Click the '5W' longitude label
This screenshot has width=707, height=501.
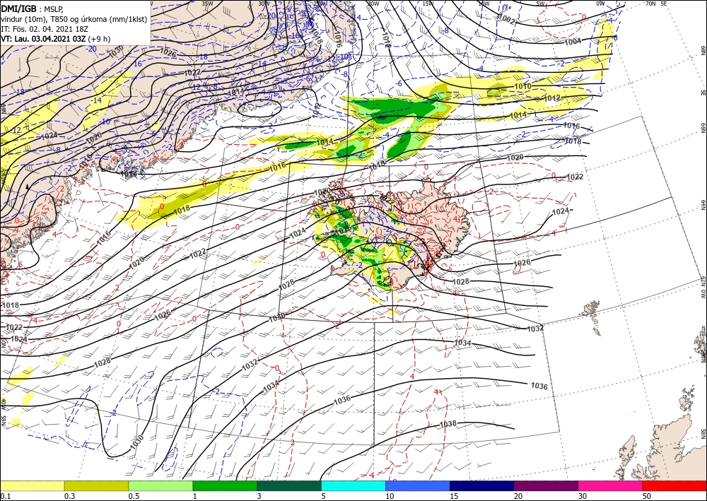coord(540,4)
